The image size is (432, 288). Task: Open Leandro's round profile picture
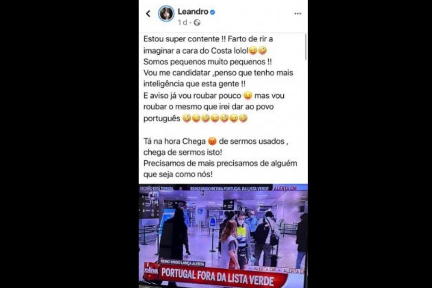tap(166, 14)
